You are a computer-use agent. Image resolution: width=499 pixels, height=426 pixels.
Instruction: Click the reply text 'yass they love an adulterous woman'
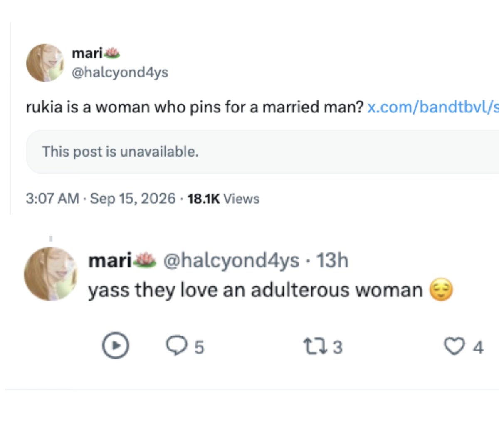pos(255,290)
